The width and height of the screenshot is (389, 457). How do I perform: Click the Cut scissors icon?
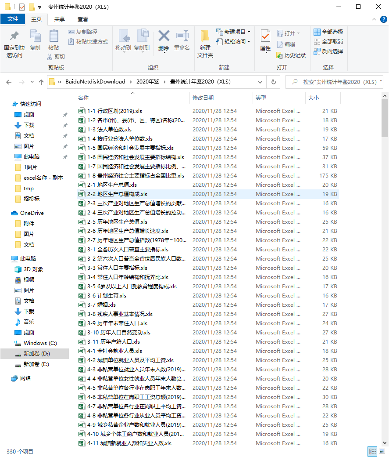pos(50,57)
